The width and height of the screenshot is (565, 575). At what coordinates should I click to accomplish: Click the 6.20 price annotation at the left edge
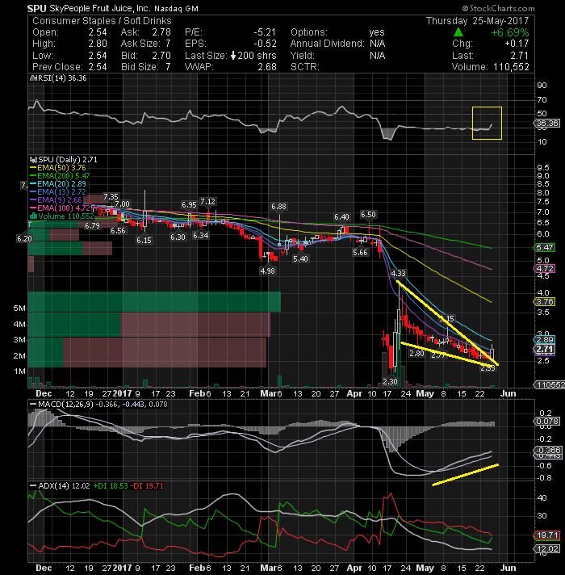pyautogui.click(x=24, y=239)
